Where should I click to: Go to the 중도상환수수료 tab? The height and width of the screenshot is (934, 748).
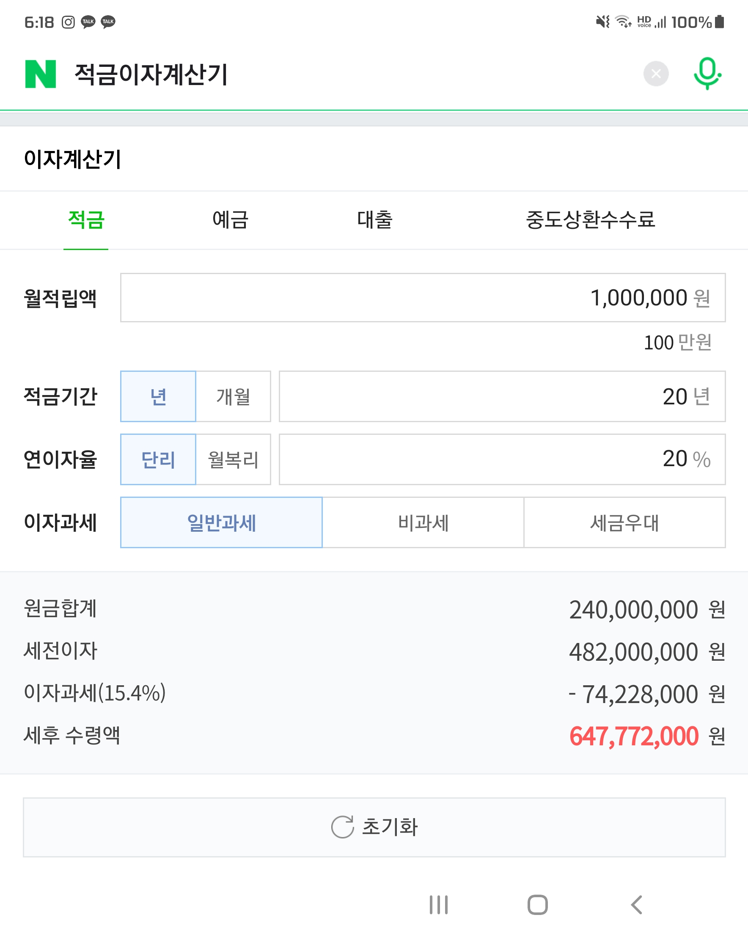click(x=590, y=220)
